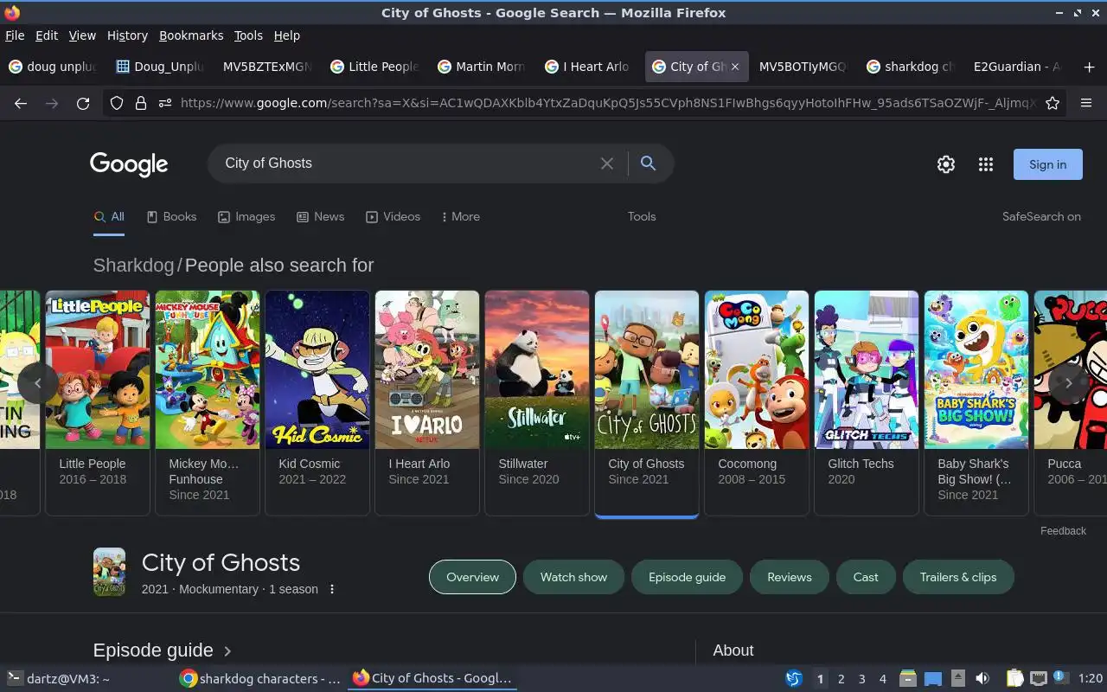Screen dimensions: 1107x692
Task: Clear the search box text
Action: tap(607, 163)
